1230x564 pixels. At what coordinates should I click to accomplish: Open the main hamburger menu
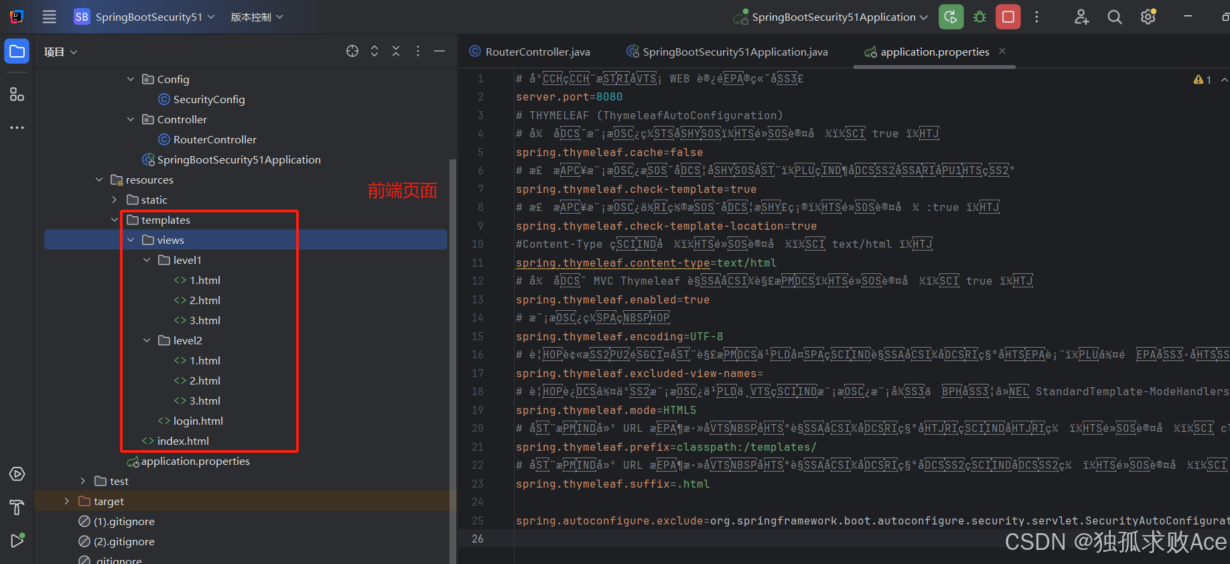pyautogui.click(x=50, y=17)
